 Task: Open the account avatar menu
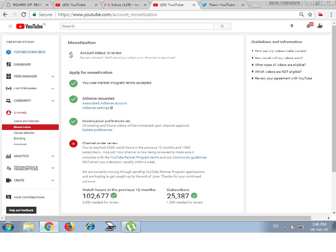pyautogui.click(x=320, y=26)
